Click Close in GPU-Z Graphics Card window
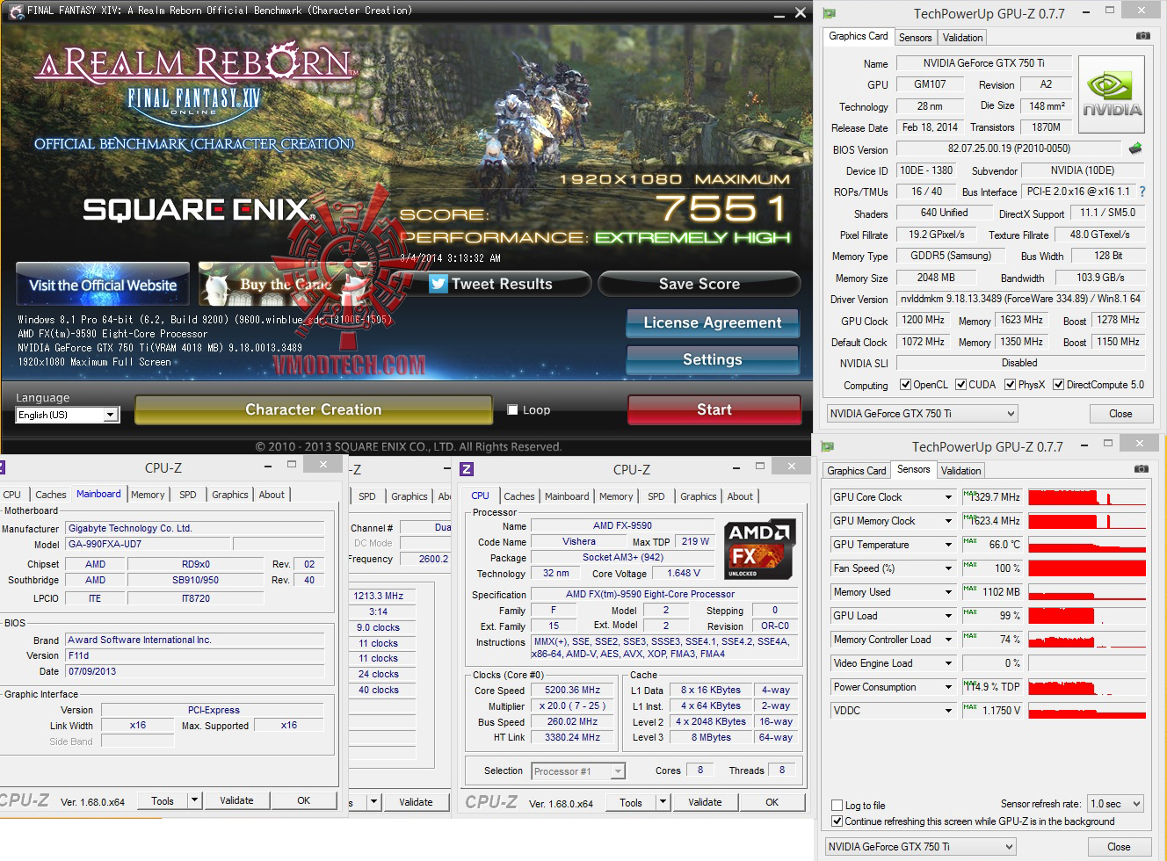Viewport: 1167px width, 861px height. (1120, 414)
